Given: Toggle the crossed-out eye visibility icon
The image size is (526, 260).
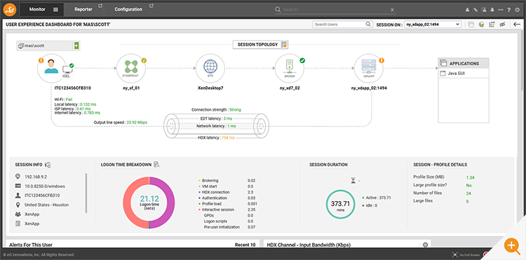Looking at the screenshot, I should coord(502,25).
